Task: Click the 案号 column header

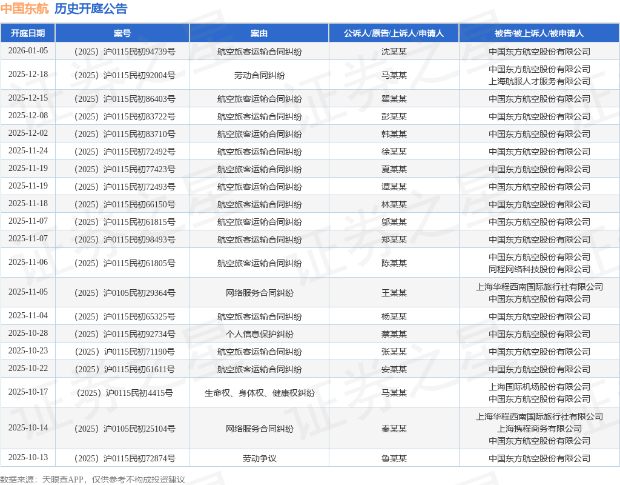Action: (x=122, y=33)
